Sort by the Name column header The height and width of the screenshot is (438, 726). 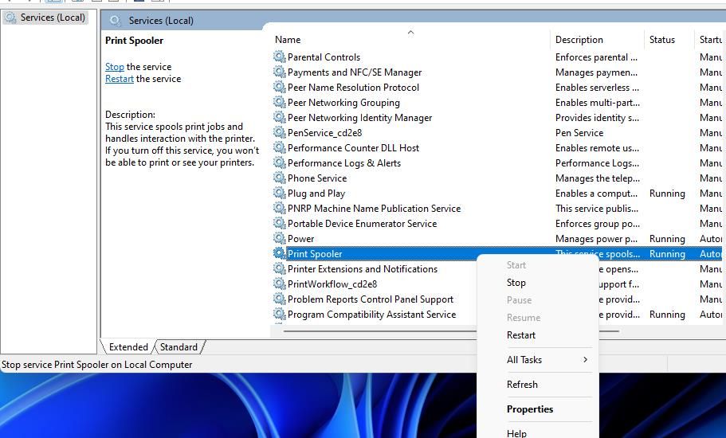coord(288,40)
